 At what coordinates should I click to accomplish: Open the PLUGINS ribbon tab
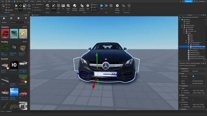point(55,1)
